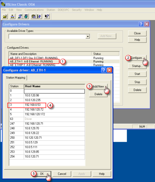Open the Station menu
Viewport: 155px width, 182px height.
51,10
